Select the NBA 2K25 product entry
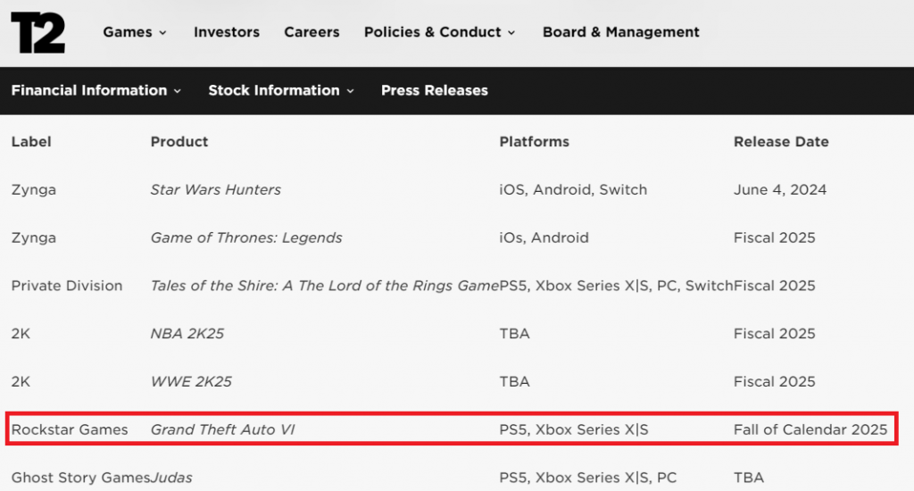 click(x=187, y=333)
